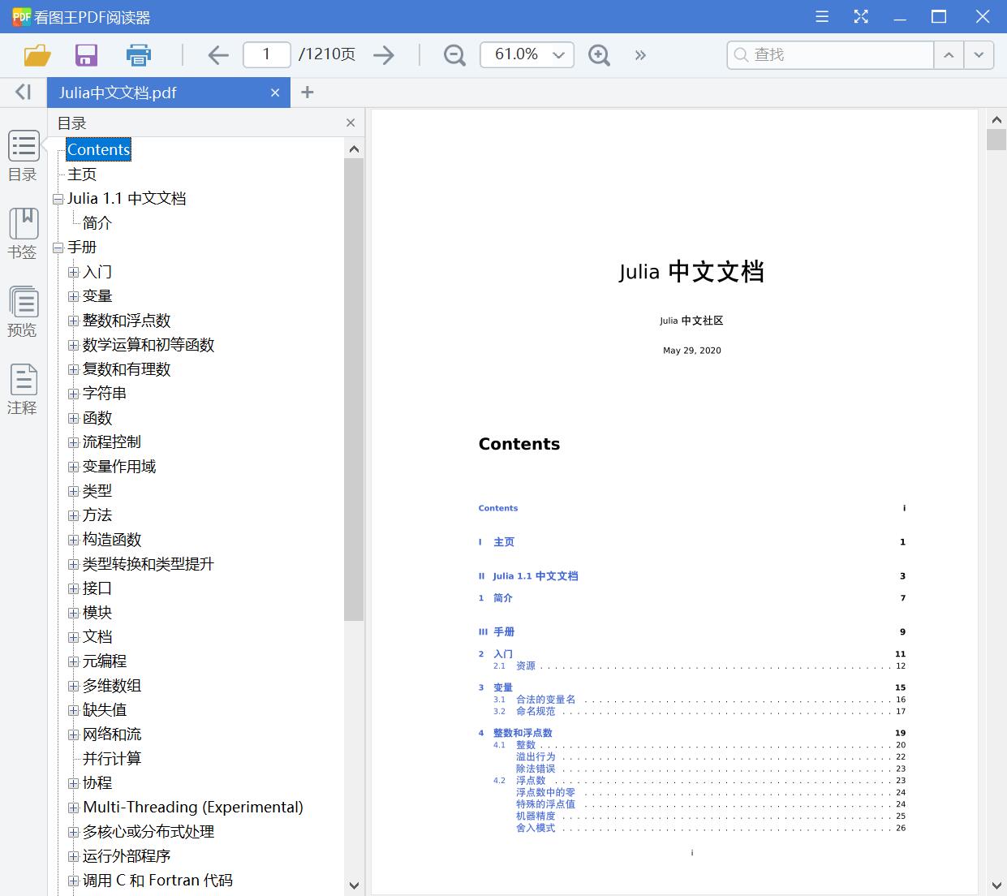This screenshot has width=1007, height=896.
Task: Open the title bar hamburger menu
Action: click(822, 16)
